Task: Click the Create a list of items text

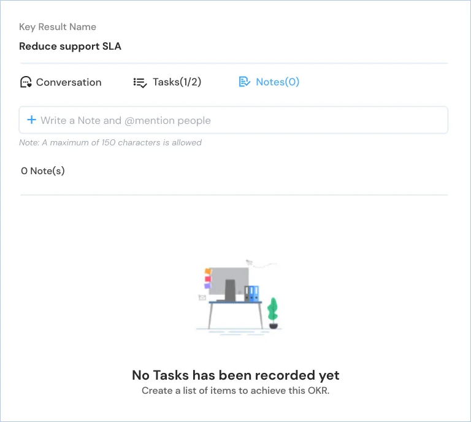Action: click(235, 391)
